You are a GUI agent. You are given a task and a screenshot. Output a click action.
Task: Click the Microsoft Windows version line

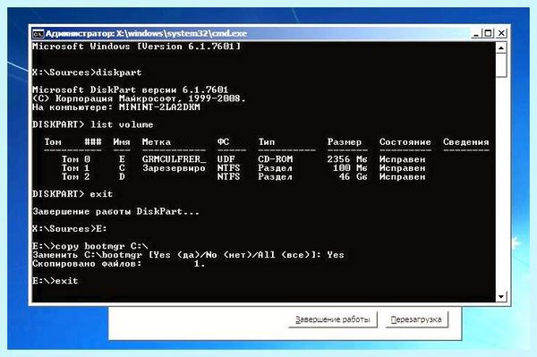coord(136,47)
